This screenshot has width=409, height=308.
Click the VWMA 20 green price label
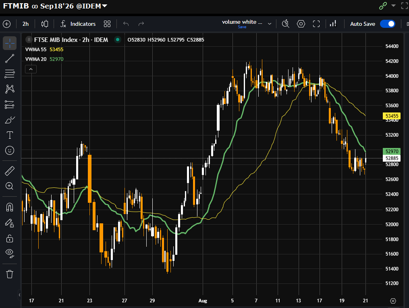coord(392,152)
